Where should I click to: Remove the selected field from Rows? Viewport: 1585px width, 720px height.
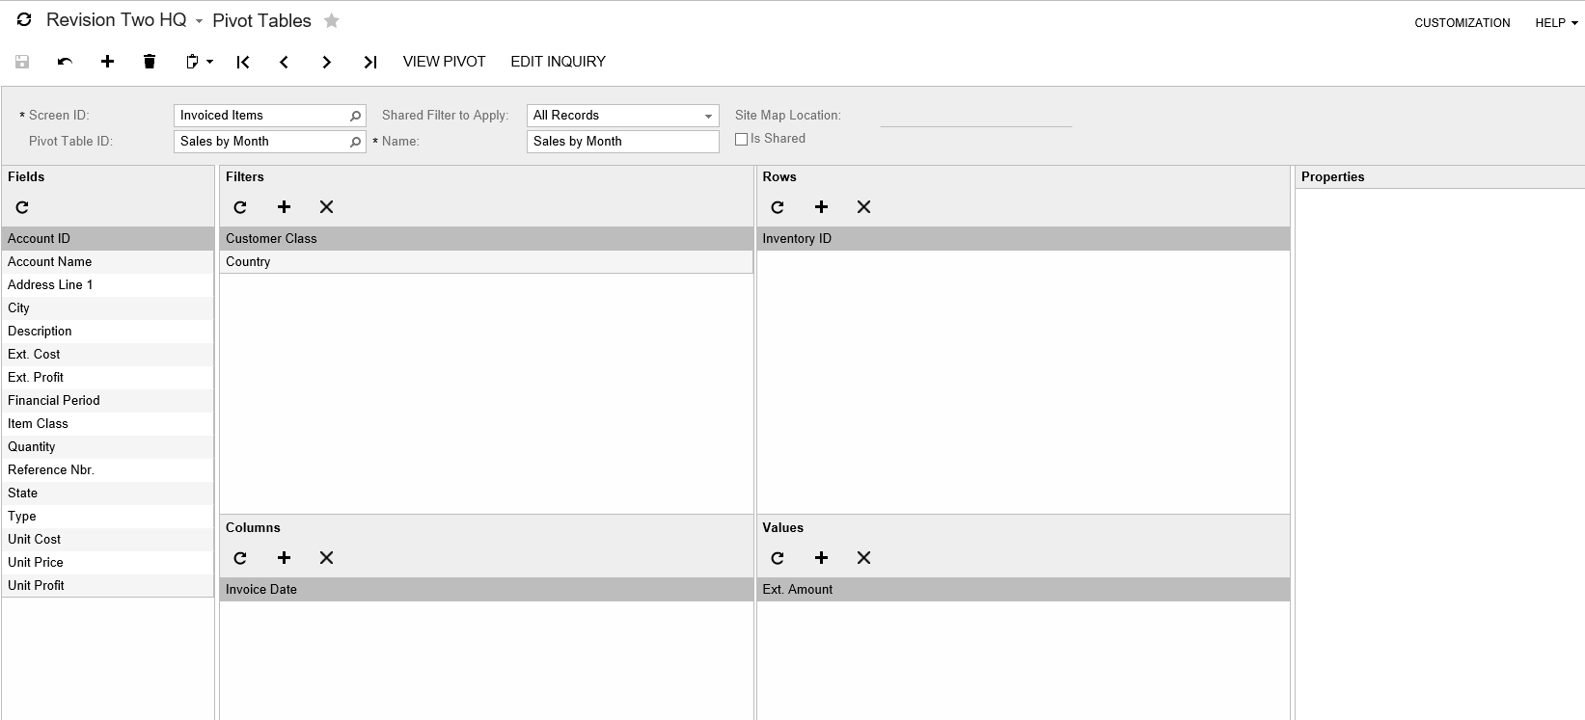point(863,207)
